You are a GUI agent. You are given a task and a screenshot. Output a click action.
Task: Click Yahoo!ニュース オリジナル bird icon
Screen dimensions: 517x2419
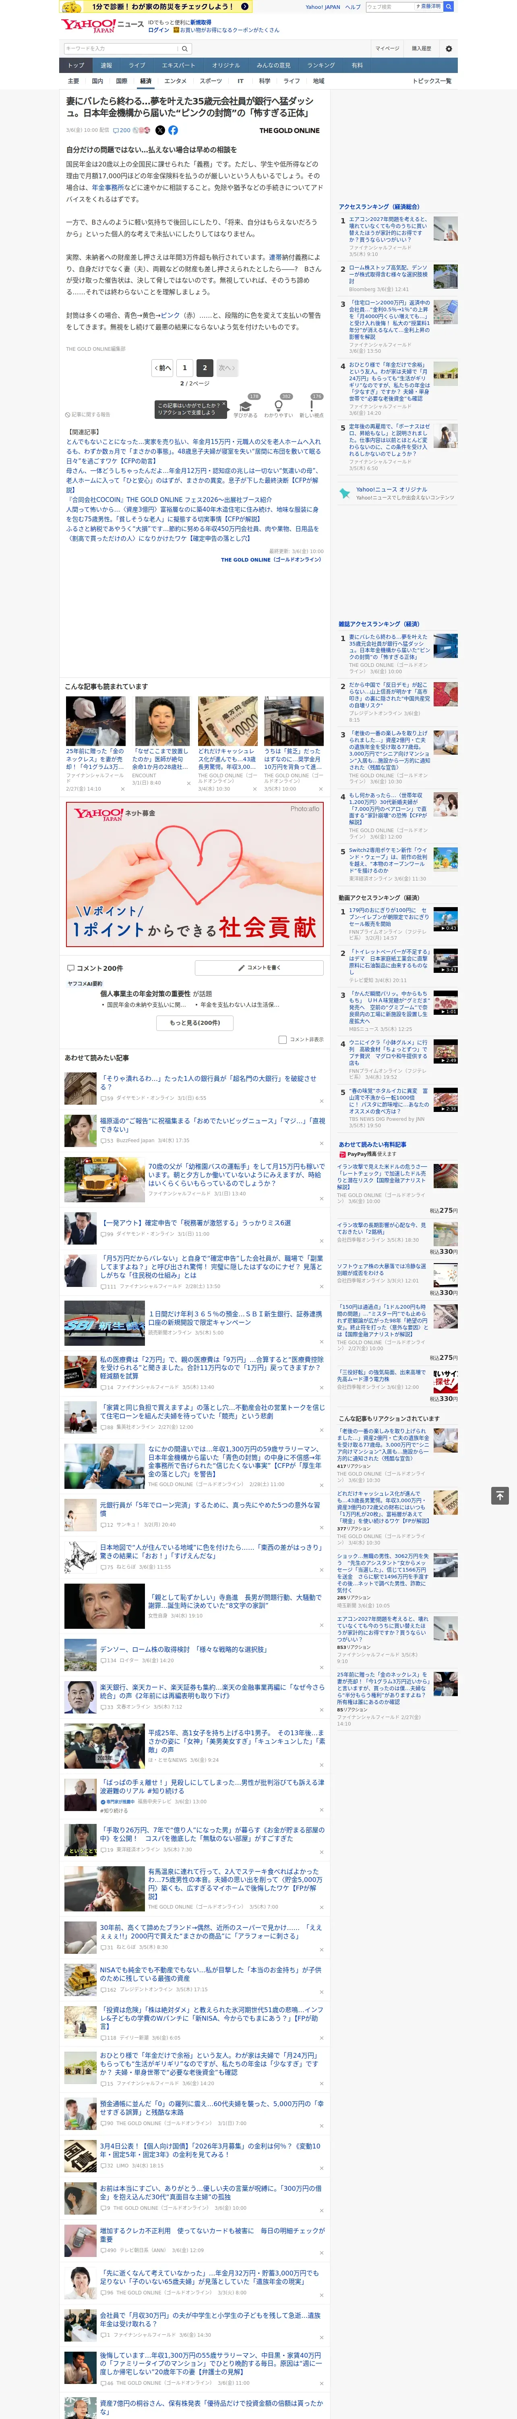pos(345,493)
